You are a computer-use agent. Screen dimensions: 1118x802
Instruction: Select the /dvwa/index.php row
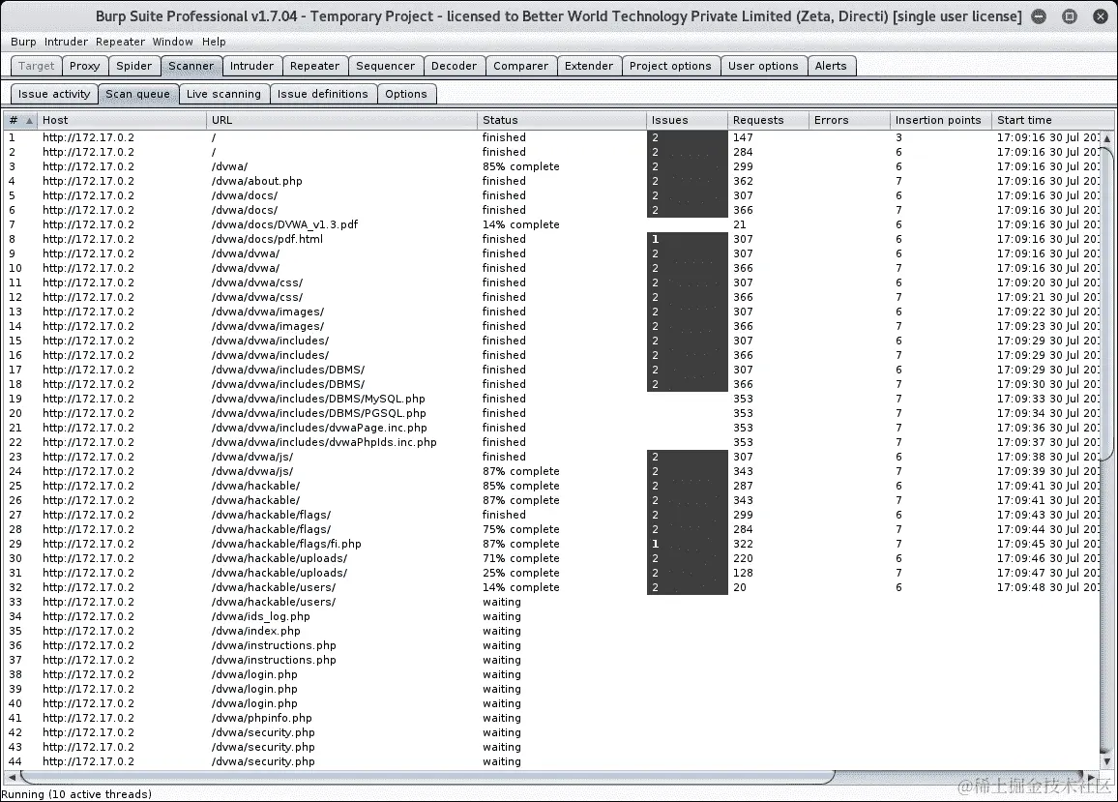click(x=552, y=631)
